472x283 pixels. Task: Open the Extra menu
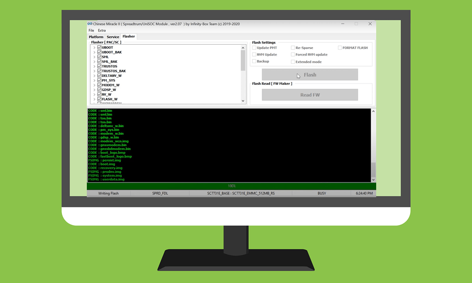tap(102, 30)
